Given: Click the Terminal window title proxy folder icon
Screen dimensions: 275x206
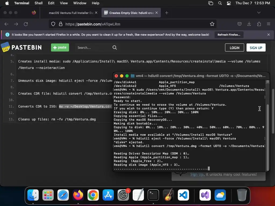Looking at the screenshot, I should click(133, 76).
